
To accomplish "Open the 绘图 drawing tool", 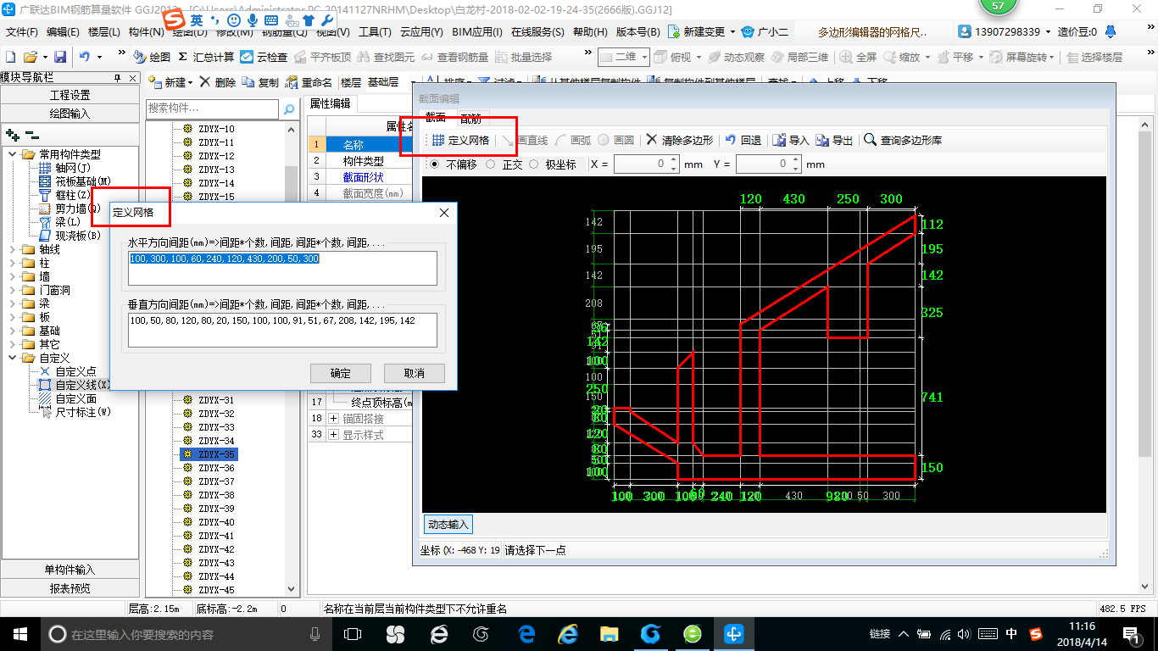I will pos(152,57).
